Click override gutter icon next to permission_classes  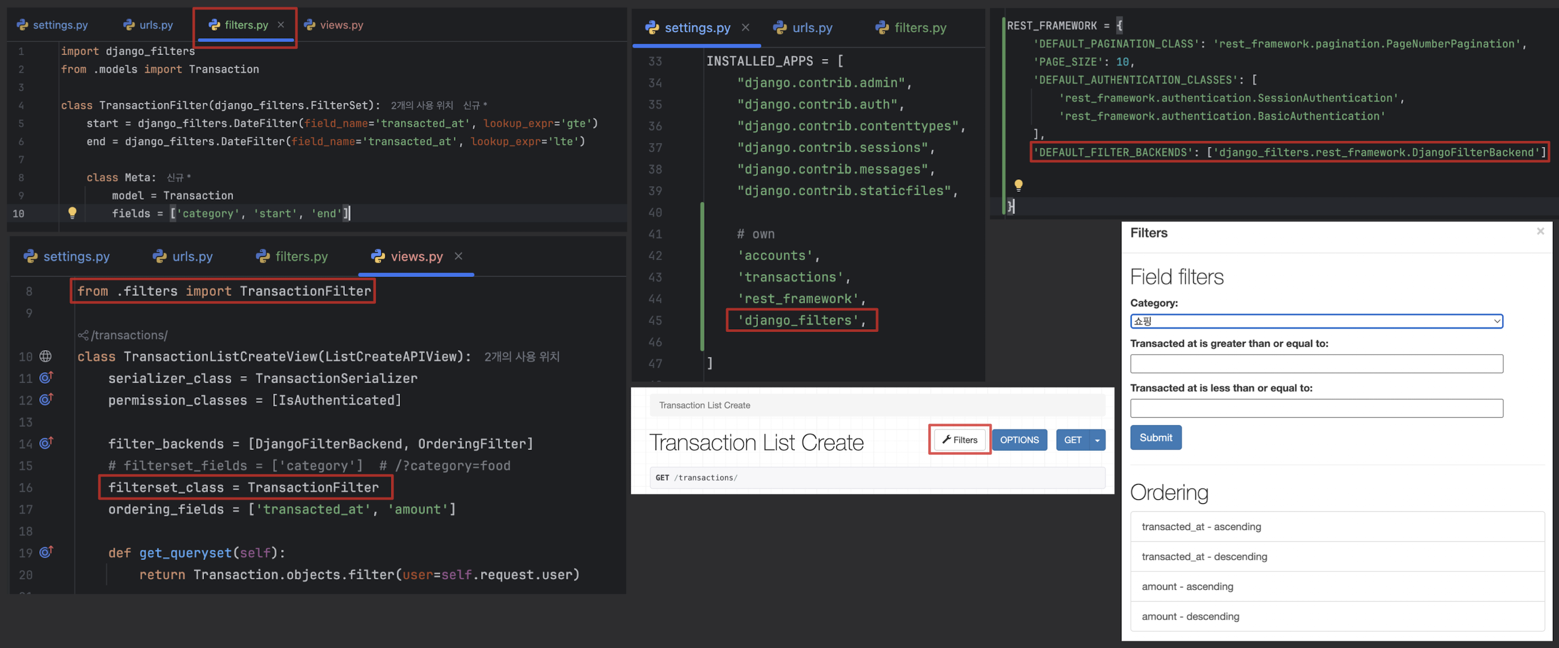tap(46, 399)
